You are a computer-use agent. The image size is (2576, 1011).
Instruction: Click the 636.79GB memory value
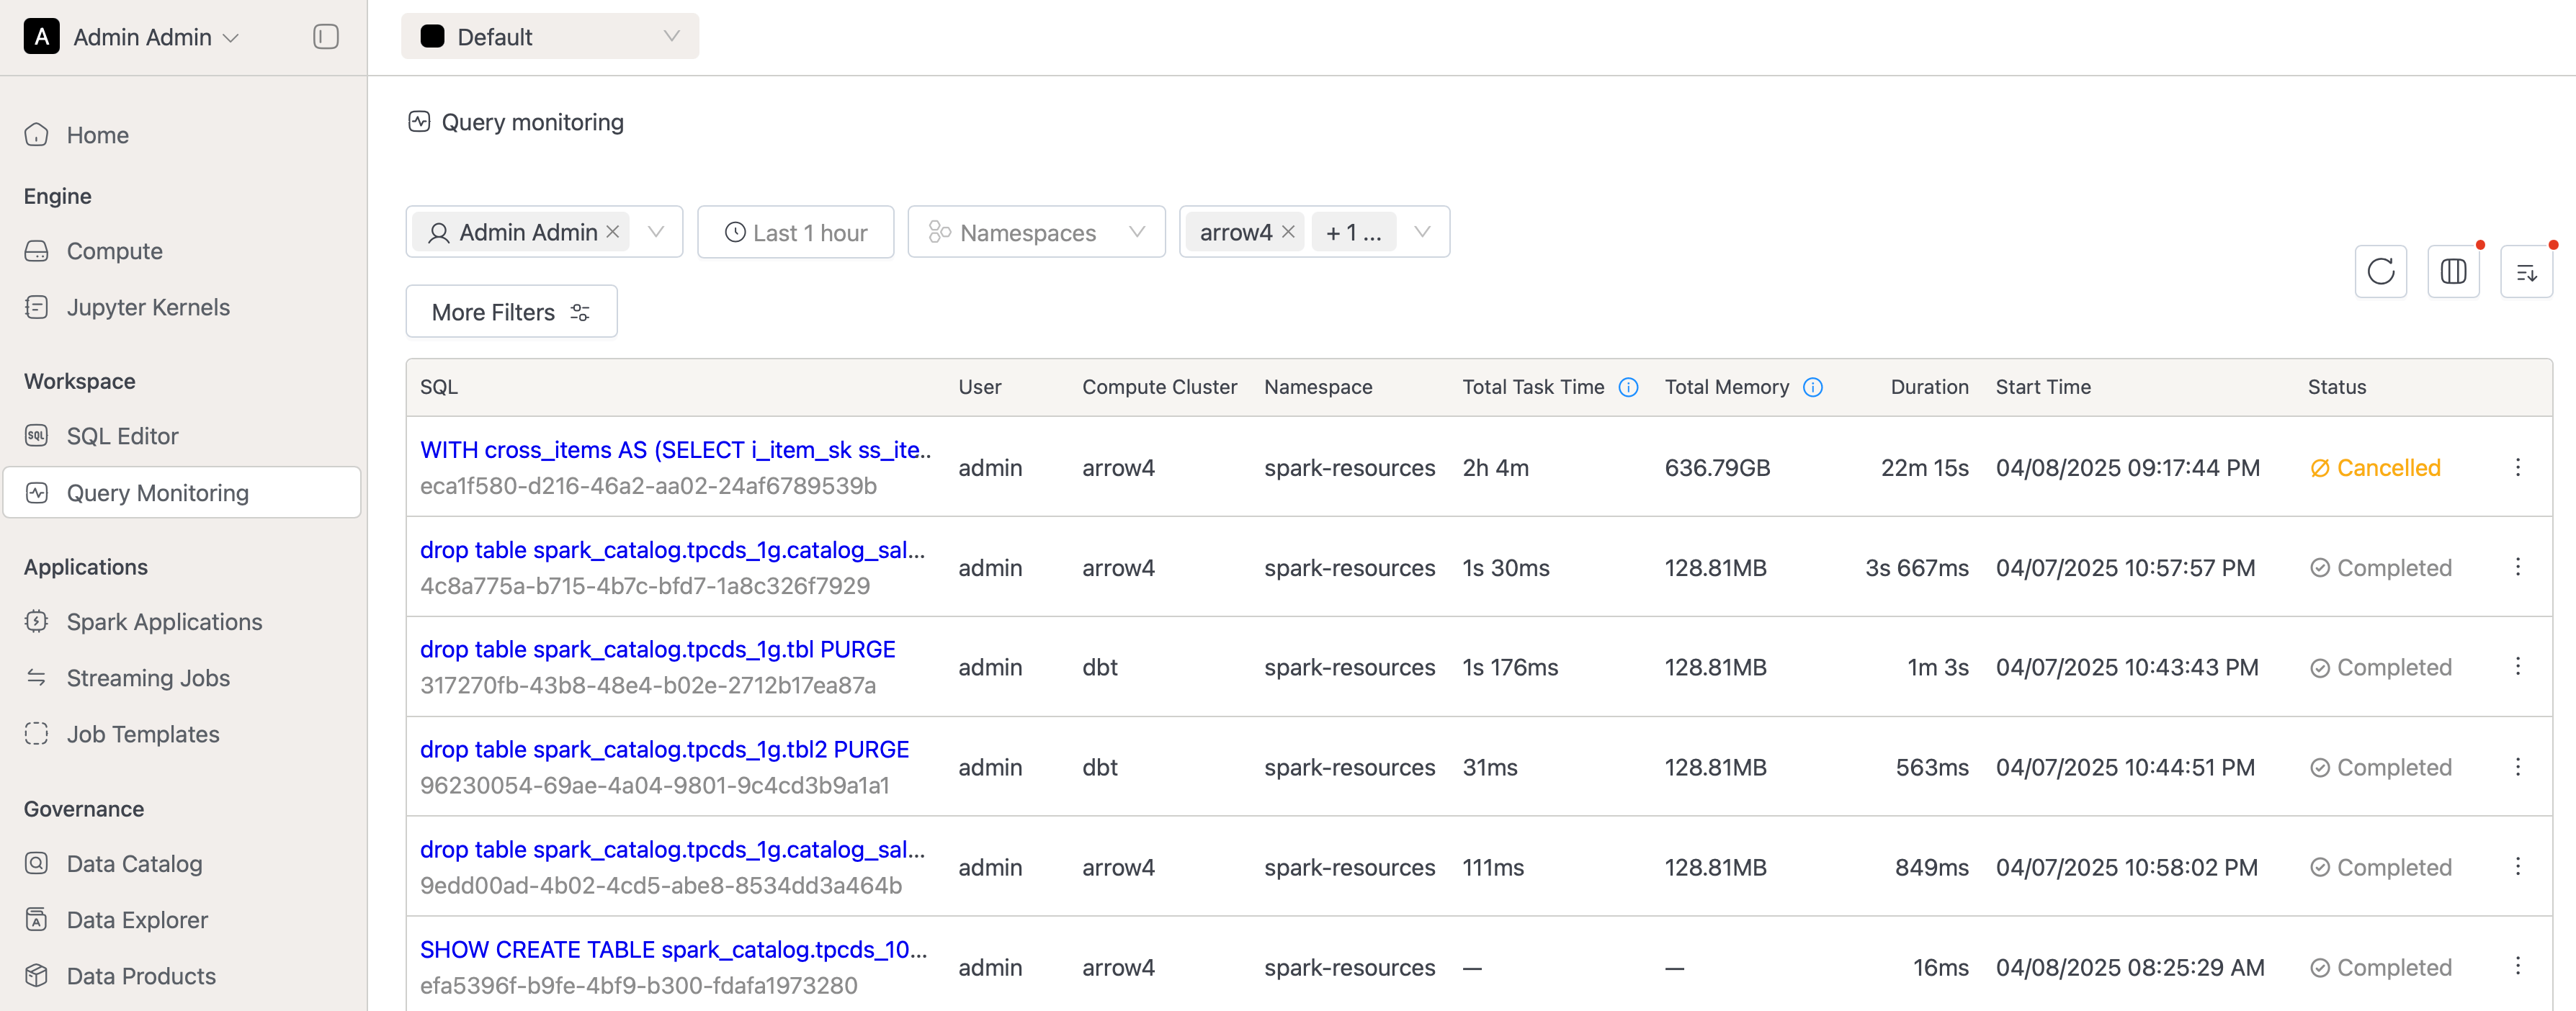click(x=1717, y=468)
